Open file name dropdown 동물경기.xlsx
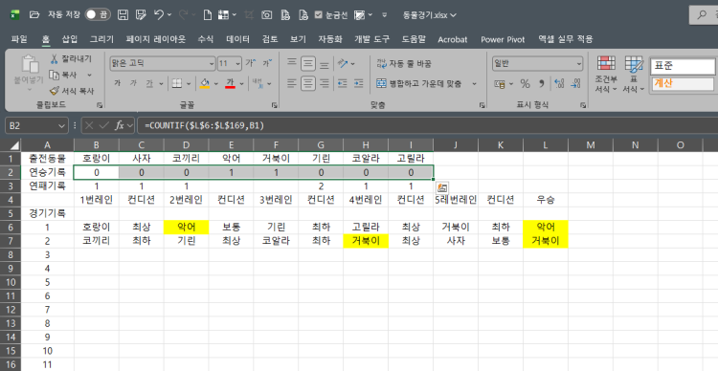This screenshot has height=371, width=718. 430,15
